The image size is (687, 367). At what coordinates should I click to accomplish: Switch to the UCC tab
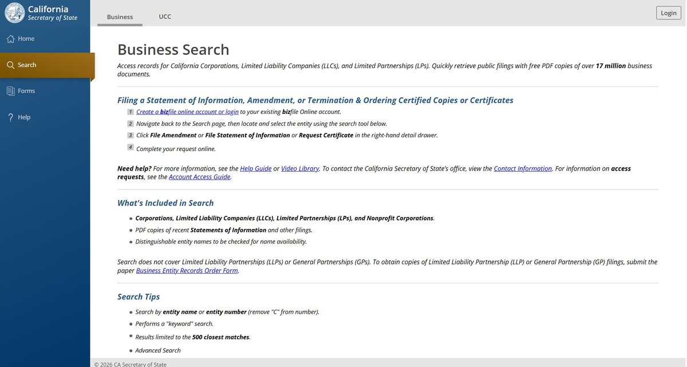pos(165,17)
